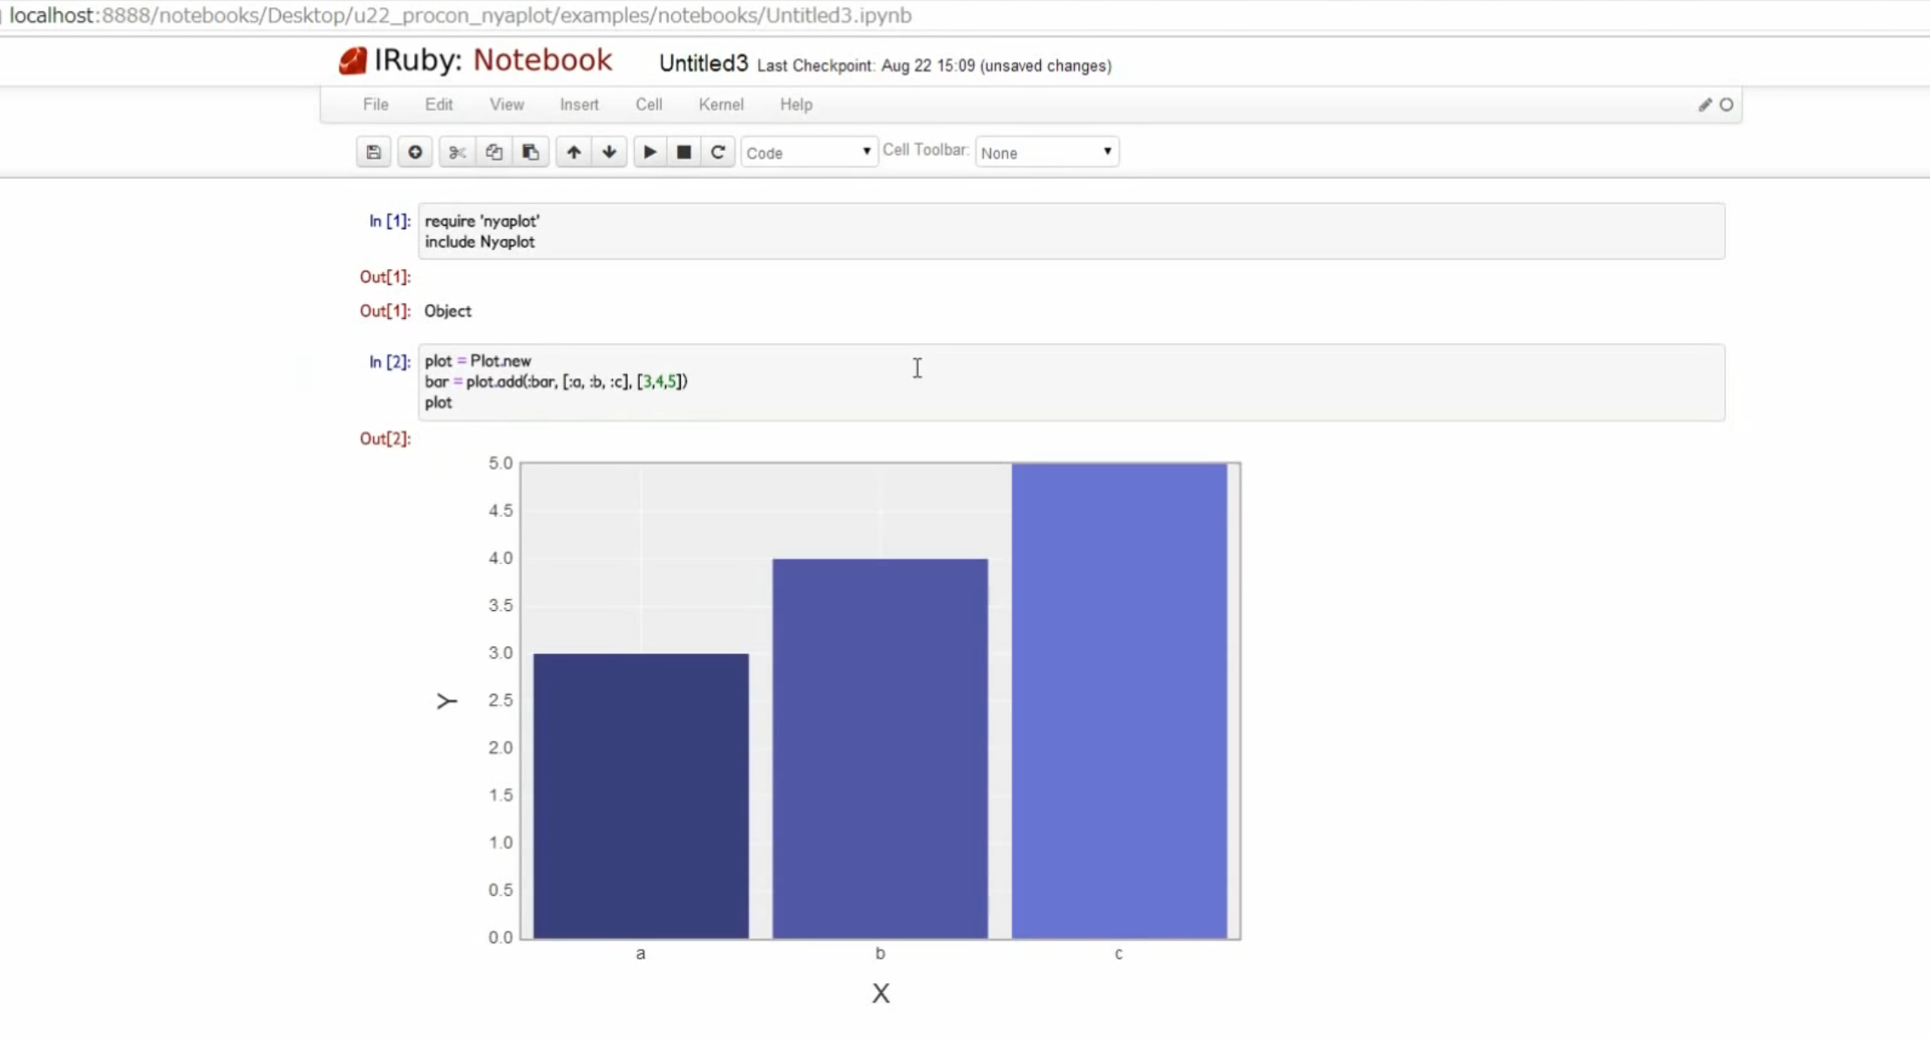Screen dimensions: 1930x1039
Task: Move the cell up with the up arrow
Action: pyautogui.click(x=574, y=153)
